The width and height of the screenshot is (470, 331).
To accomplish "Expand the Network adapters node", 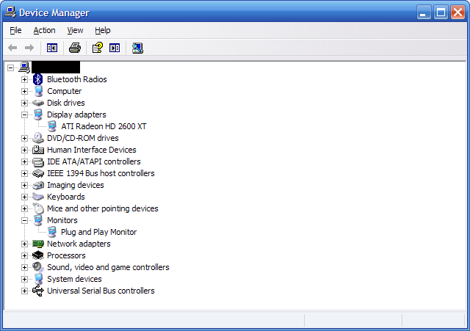I will [24, 244].
